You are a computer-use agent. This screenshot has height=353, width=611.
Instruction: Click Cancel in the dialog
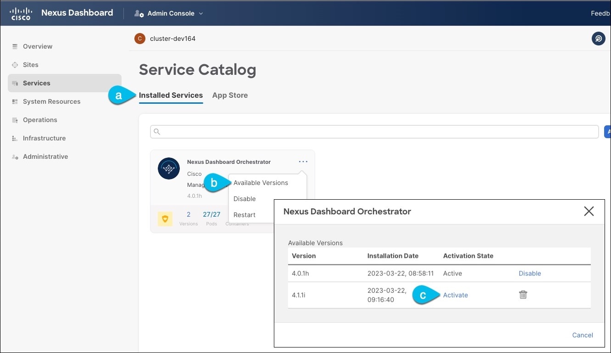point(583,335)
